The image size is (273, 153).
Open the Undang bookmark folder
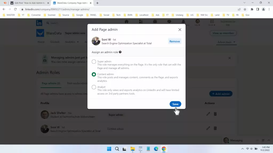tap(177, 15)
